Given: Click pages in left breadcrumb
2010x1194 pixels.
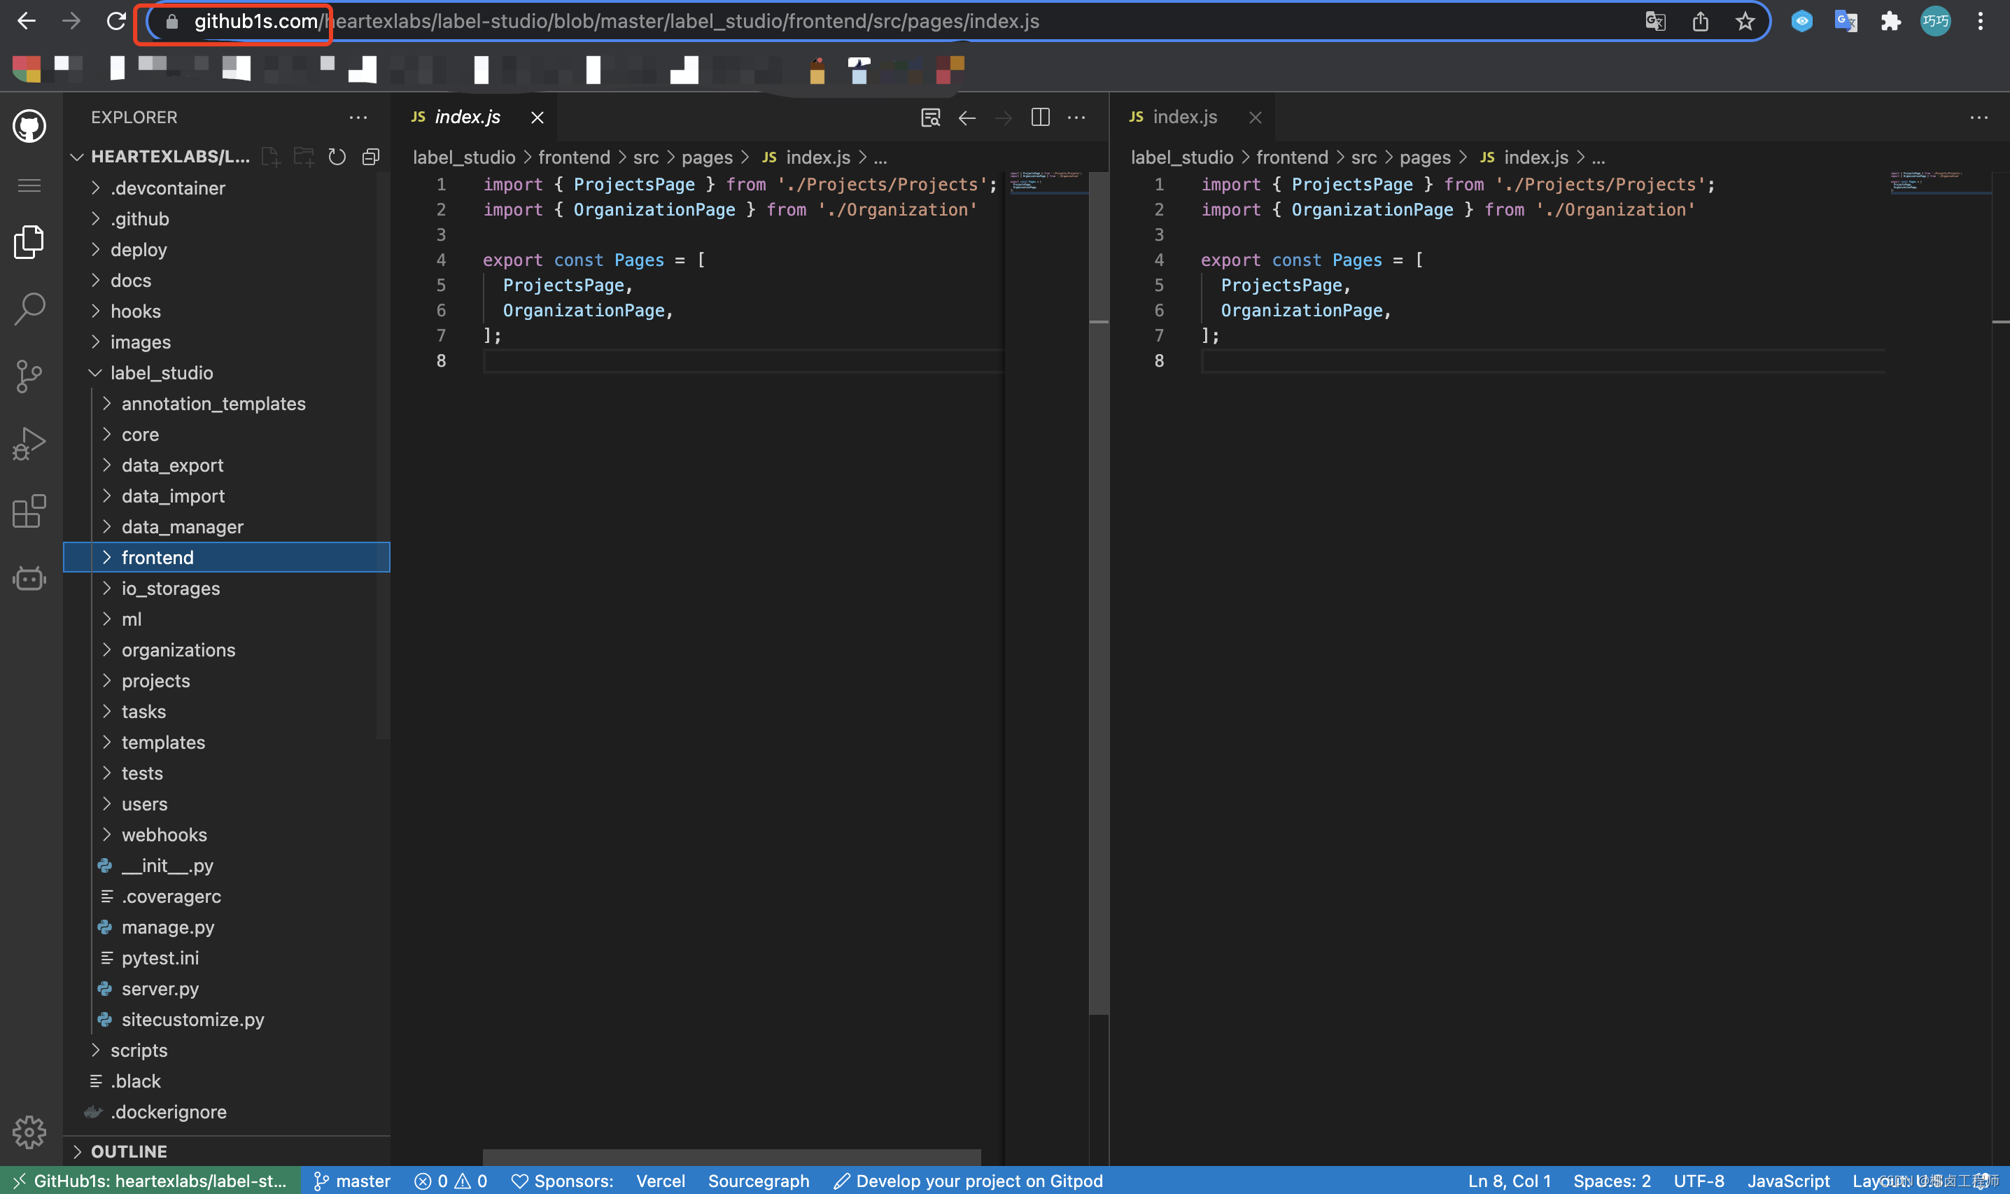Looking at the screenshot, I should coord(706,157).
